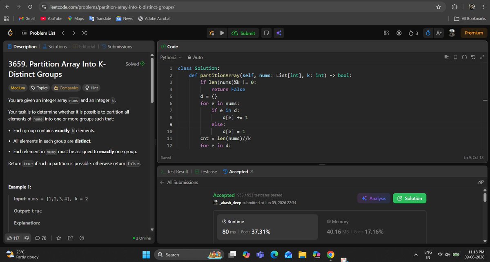Click the _akash_deep username link

pyautogui.click(x=231, y=203)
